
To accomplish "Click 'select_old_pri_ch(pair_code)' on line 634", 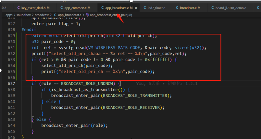I will [76, 66].
